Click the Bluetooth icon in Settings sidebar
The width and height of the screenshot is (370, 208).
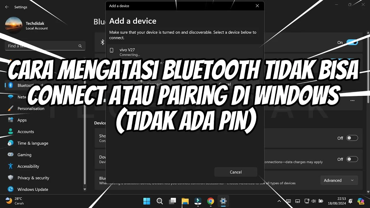coord(11,85)
